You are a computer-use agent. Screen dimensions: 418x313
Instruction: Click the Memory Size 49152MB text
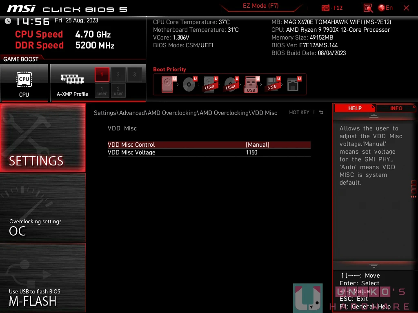(x=302, y=37)
